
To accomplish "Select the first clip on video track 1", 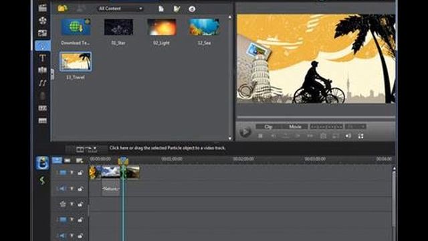I will coord(95,172).
